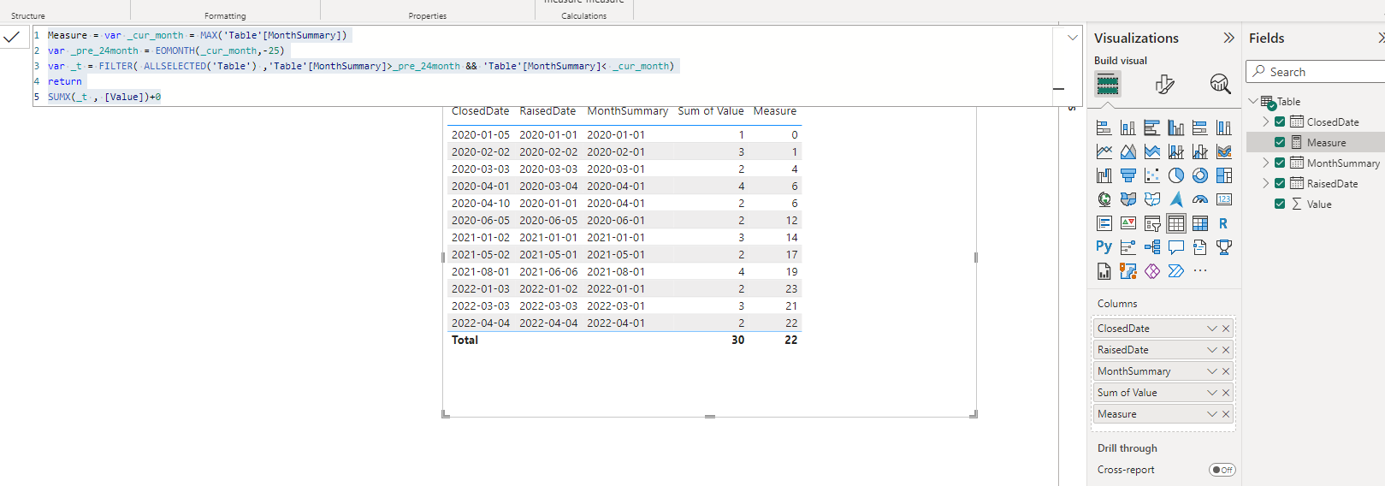The image size is (1385, 486).
Task: Switch to the Build visual tab
Action: click(1108, 84)
